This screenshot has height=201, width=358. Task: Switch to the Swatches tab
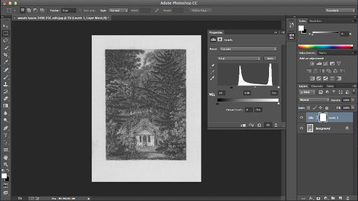315,21
